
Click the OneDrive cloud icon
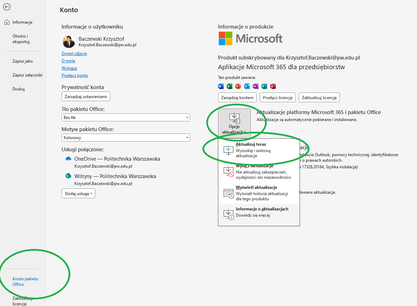tap(69, 159)
